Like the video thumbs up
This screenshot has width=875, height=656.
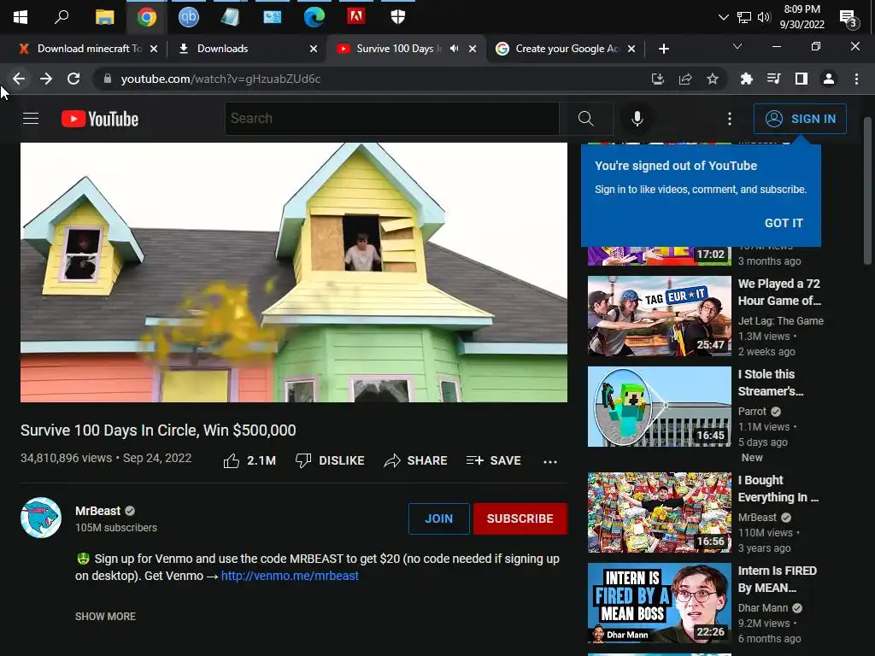pos(250,460)
